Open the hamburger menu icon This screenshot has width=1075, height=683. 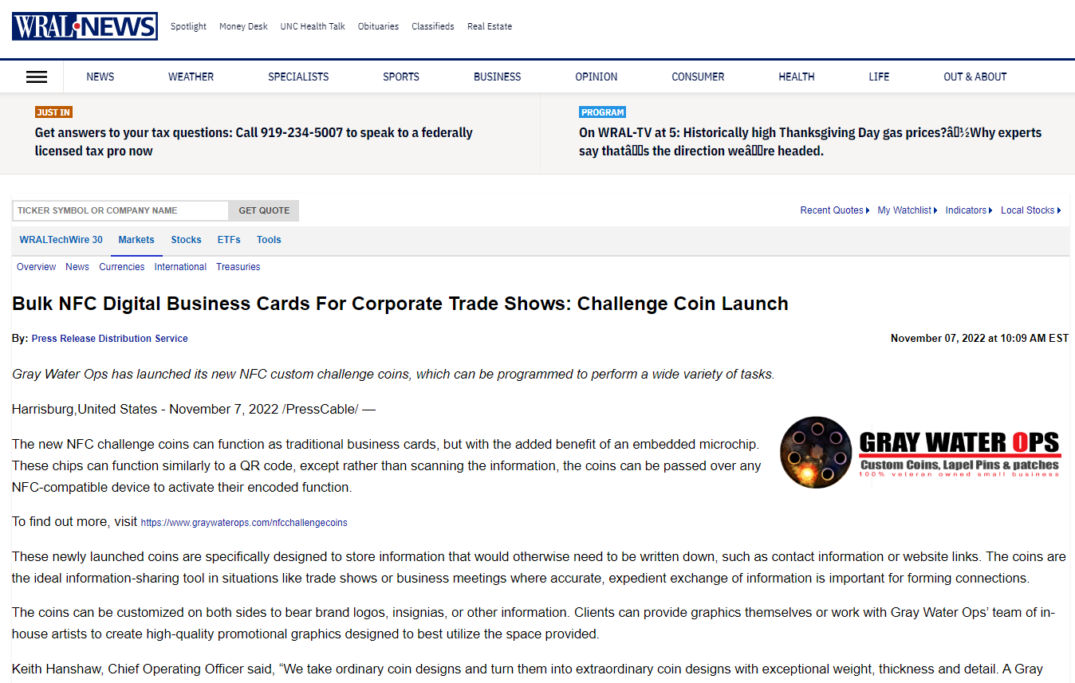point(37,77)
